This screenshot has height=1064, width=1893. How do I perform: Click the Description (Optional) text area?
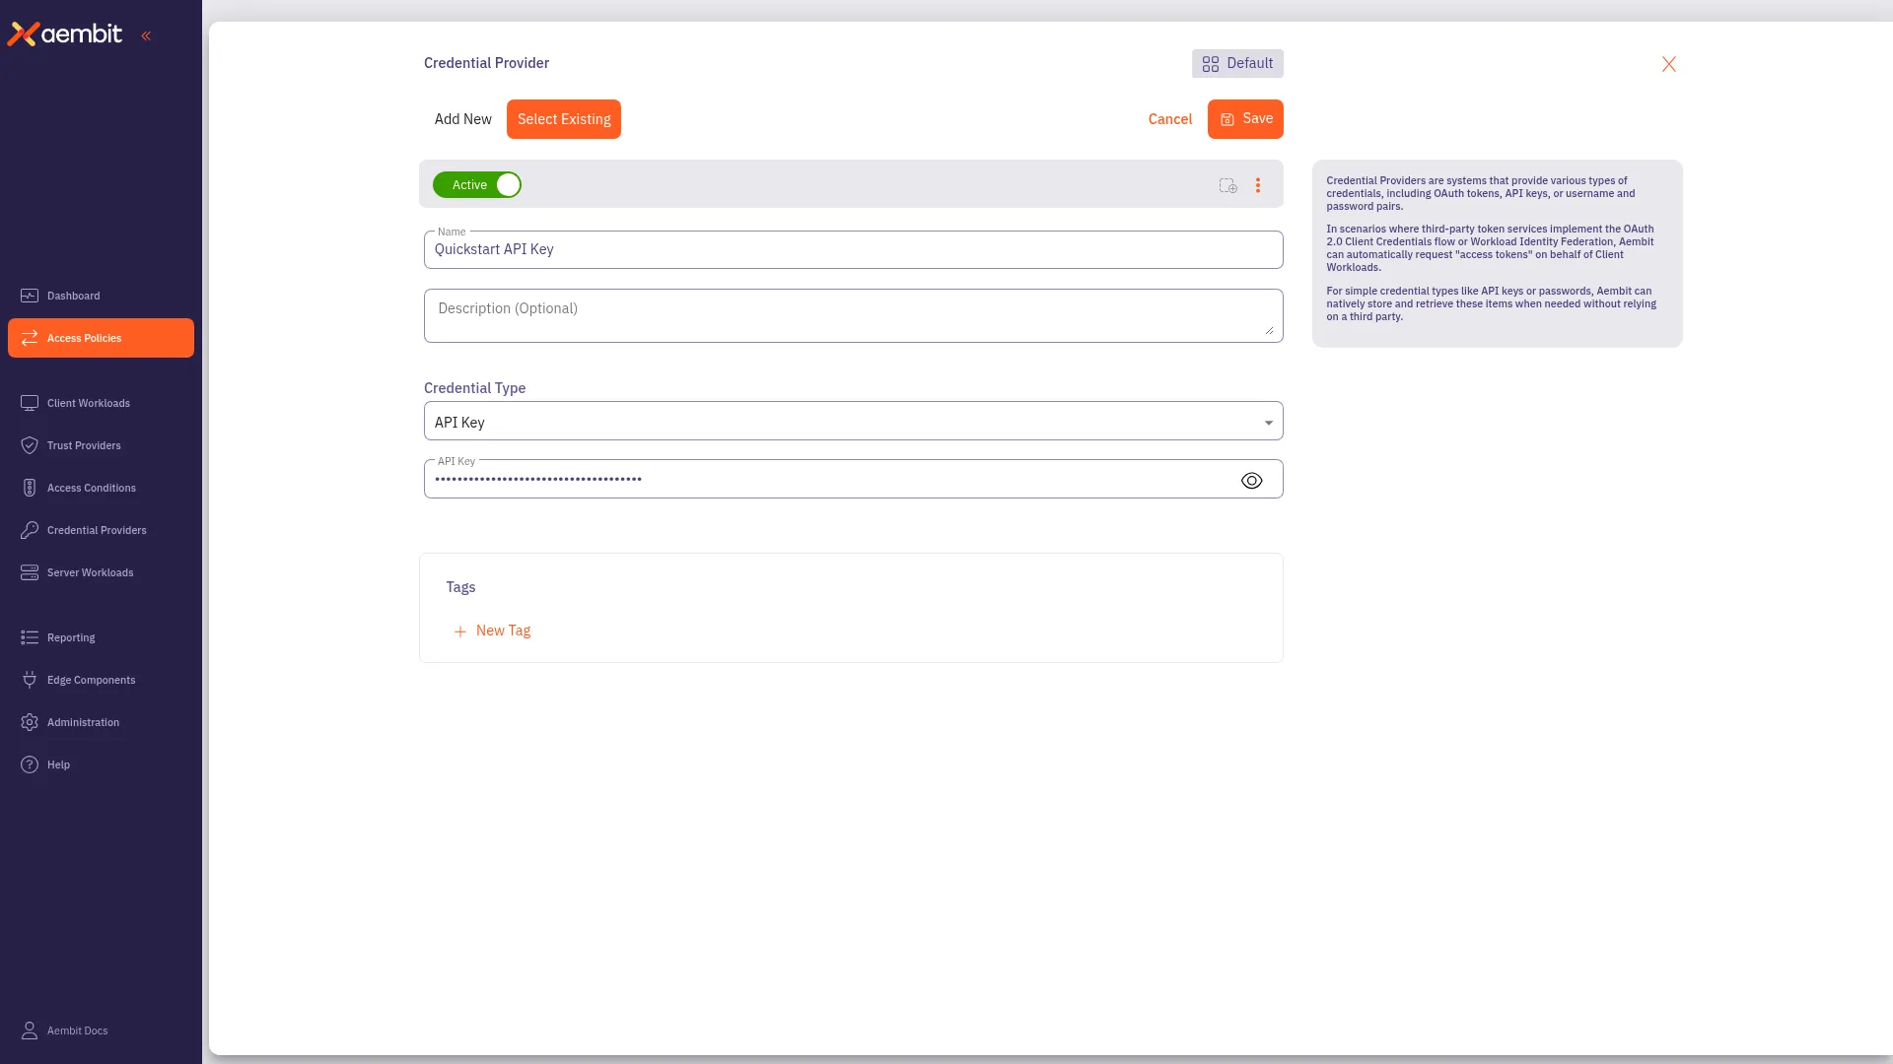click(854, 315)
